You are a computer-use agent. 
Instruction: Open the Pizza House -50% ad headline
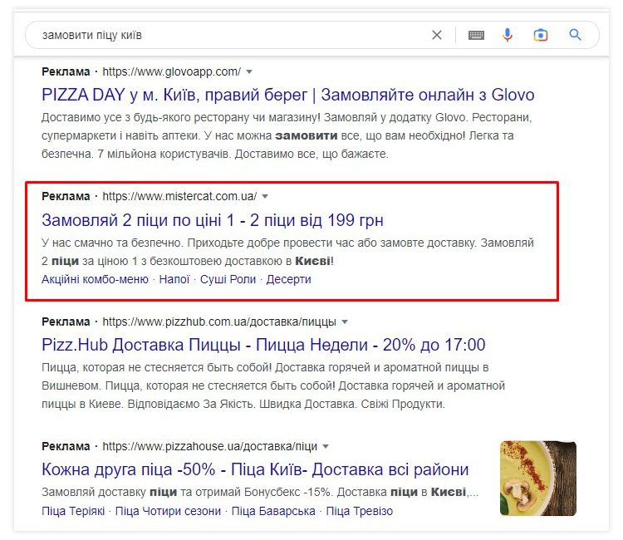[255, 469]
